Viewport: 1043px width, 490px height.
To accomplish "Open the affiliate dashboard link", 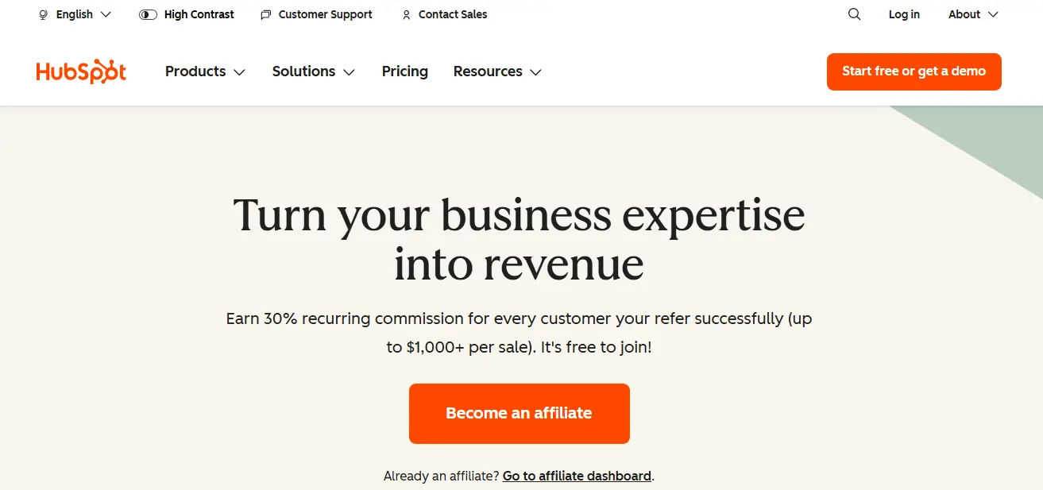I will [576, 476].
